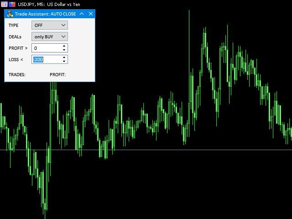The height and width of the screenshot is (219, 292).
Task: Increase the LOSS value with up arrow
Action: pos(64,57)
